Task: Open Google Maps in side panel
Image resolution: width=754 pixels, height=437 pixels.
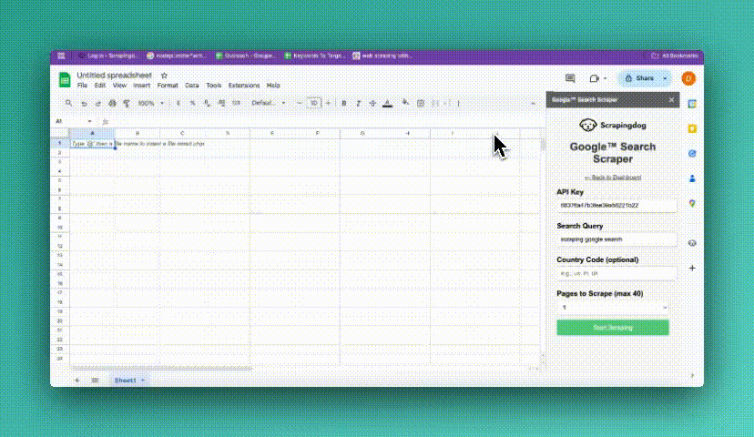Action: coord(692,204)
